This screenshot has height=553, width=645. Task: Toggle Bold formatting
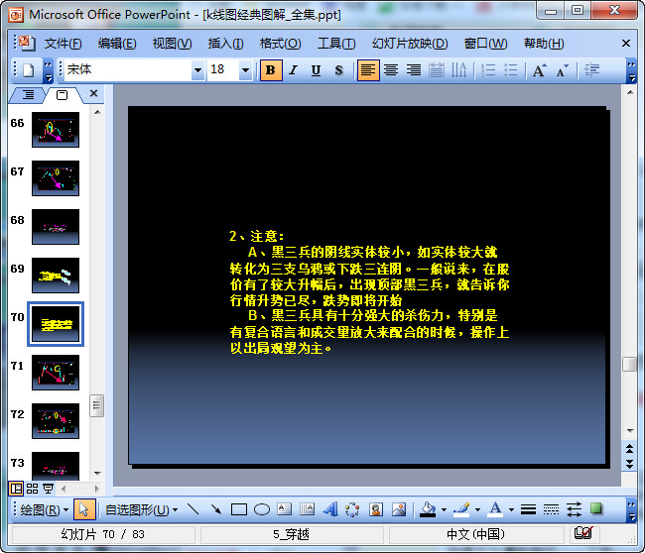tap(271, 70)
